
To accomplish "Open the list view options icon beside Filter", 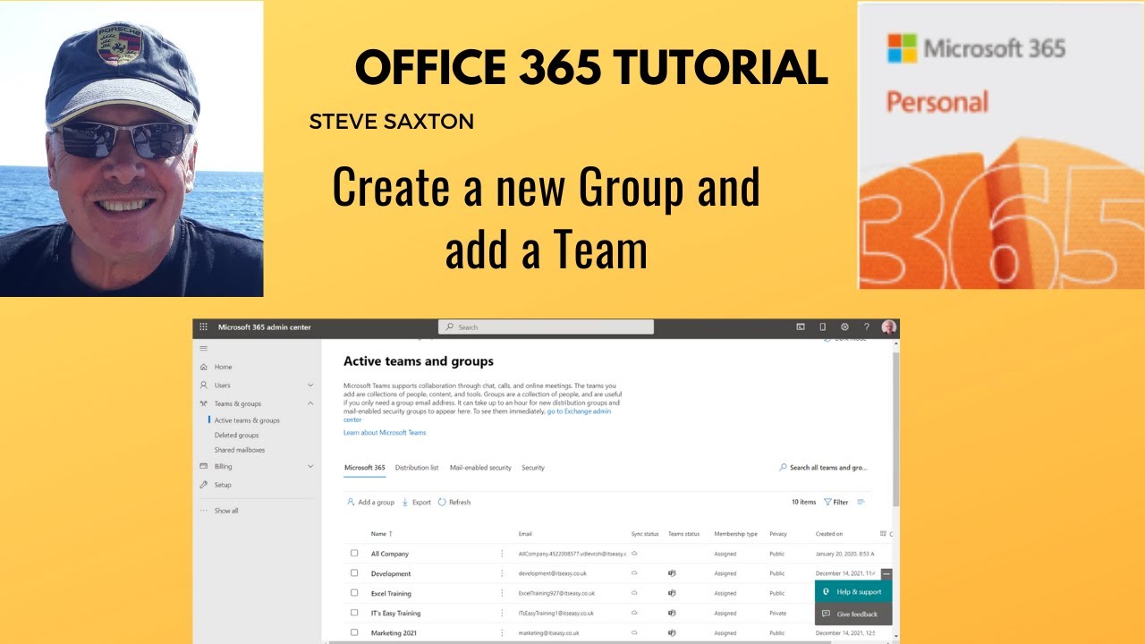I will click(861, 503).
